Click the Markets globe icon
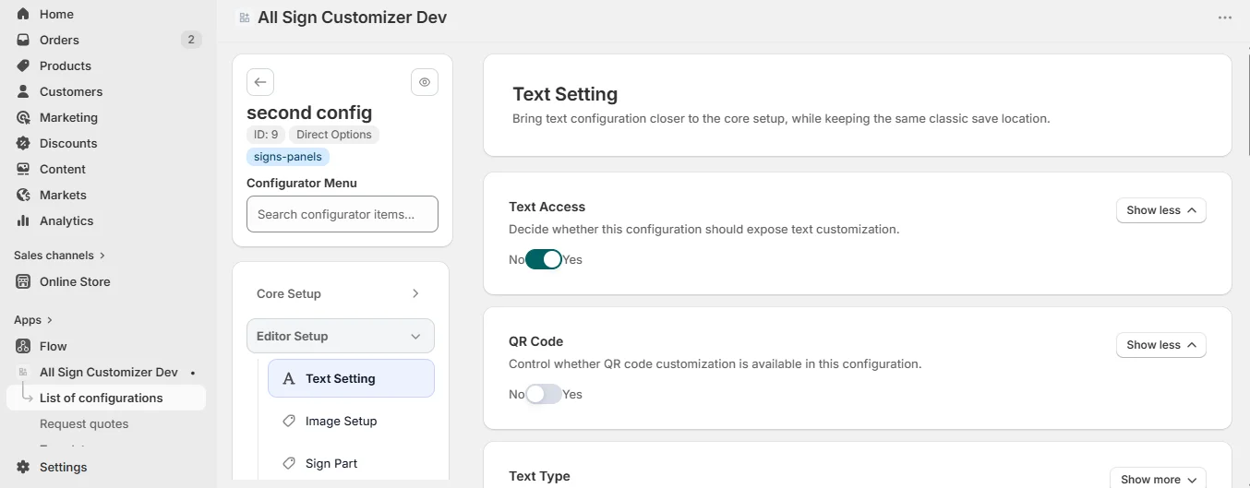Viewport: 1250px width, 488px height. [x=23, y=195]
